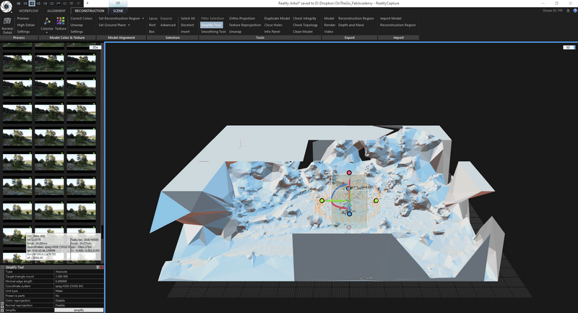Viewport: 578px width, 313px height.
Task: Click Check Topology
Action: 305,25
